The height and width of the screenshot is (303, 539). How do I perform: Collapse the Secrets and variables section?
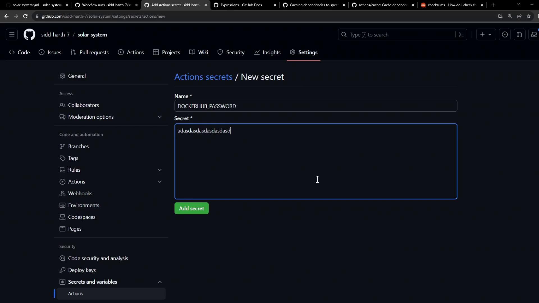click(x=159, y=282)
